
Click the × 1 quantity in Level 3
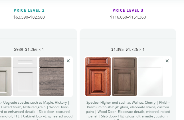(142, 49)
